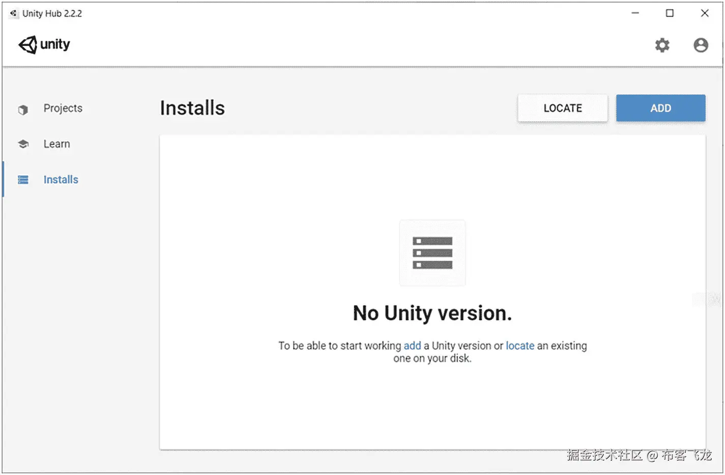Follow the 'add' link in the message
This screenshot has width=725, height=475.
413,346
